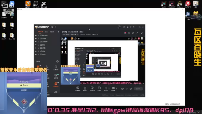Mute the 扬声器 speaker
The height and width of the screenshot is (114, 202).
pos(113,89)
